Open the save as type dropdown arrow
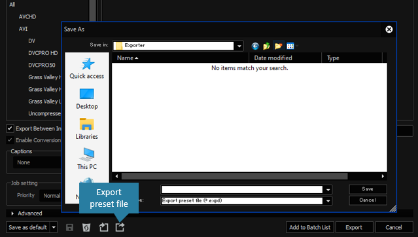Screen dimensions: 418x237 (x=328, y=201)
